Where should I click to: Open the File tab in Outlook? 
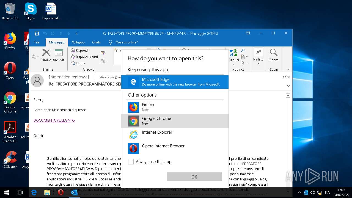coord(37,42)
